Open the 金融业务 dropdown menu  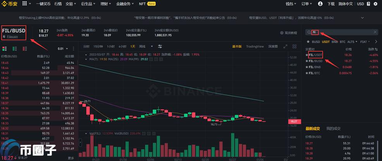125,4
